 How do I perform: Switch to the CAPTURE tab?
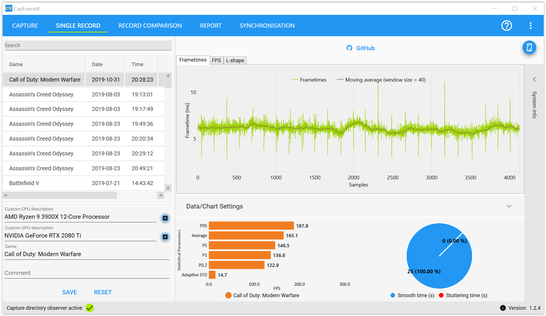[x=25, y=26]
